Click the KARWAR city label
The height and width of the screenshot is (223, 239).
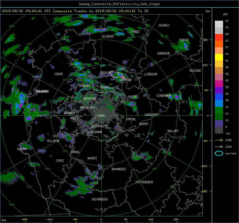(22, 149)
